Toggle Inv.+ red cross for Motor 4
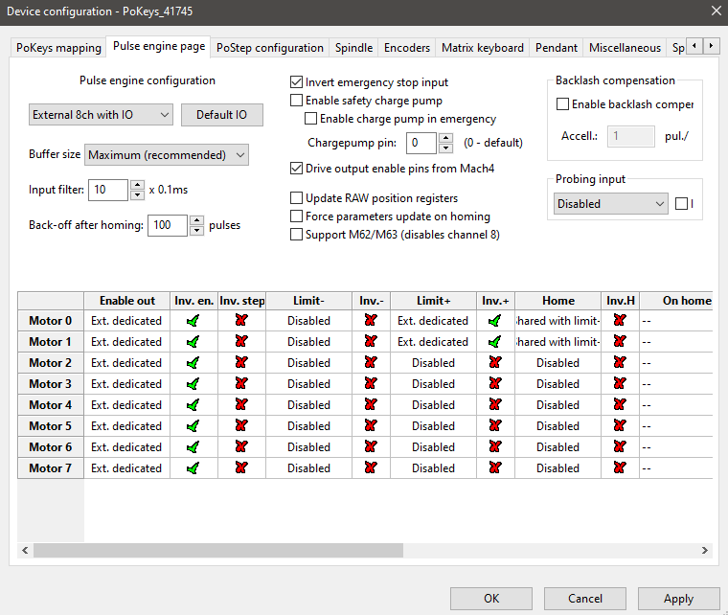Image resolution: width=728 pixels, height=615 pixels. [495, 405]
